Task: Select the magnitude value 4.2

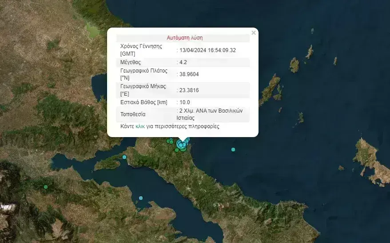Action: (183, 62)
